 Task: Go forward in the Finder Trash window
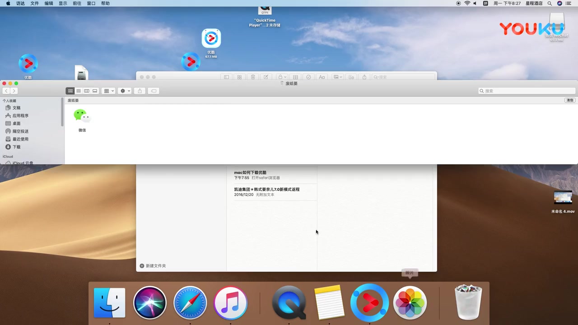[x=14, y=91]
